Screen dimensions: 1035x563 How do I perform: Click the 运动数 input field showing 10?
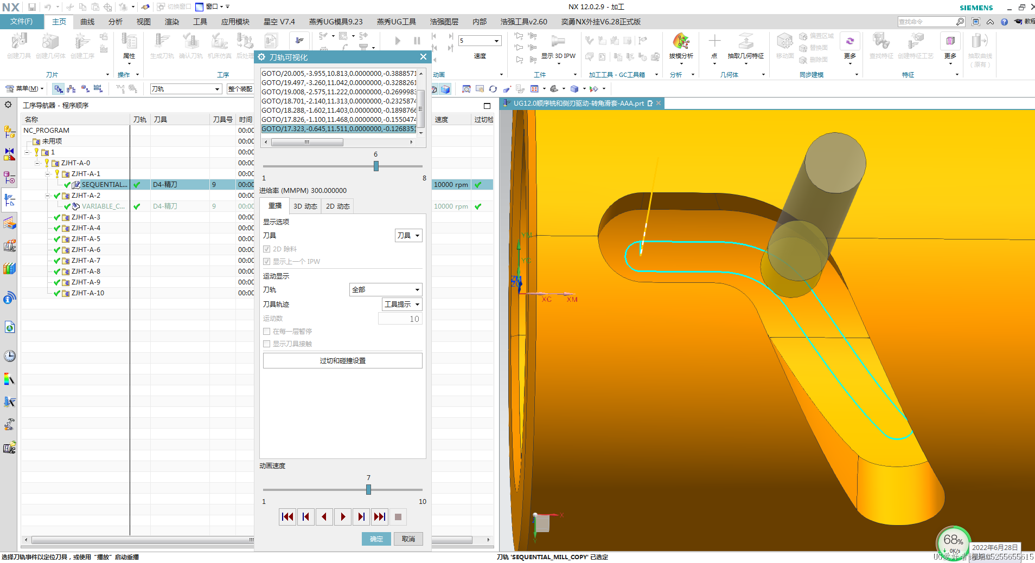pos(400,319)
